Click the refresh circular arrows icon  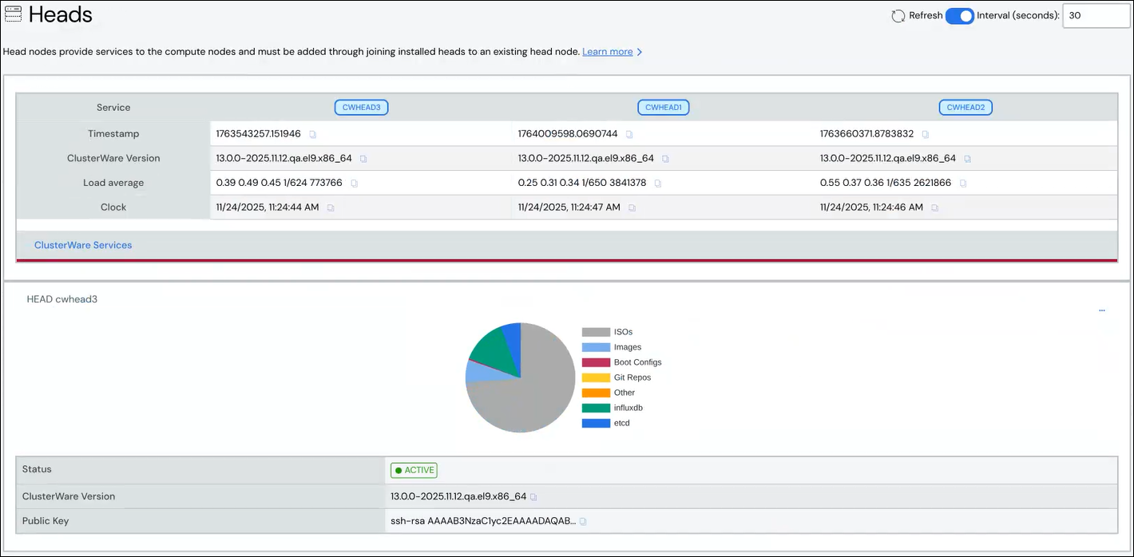(898, 16)
